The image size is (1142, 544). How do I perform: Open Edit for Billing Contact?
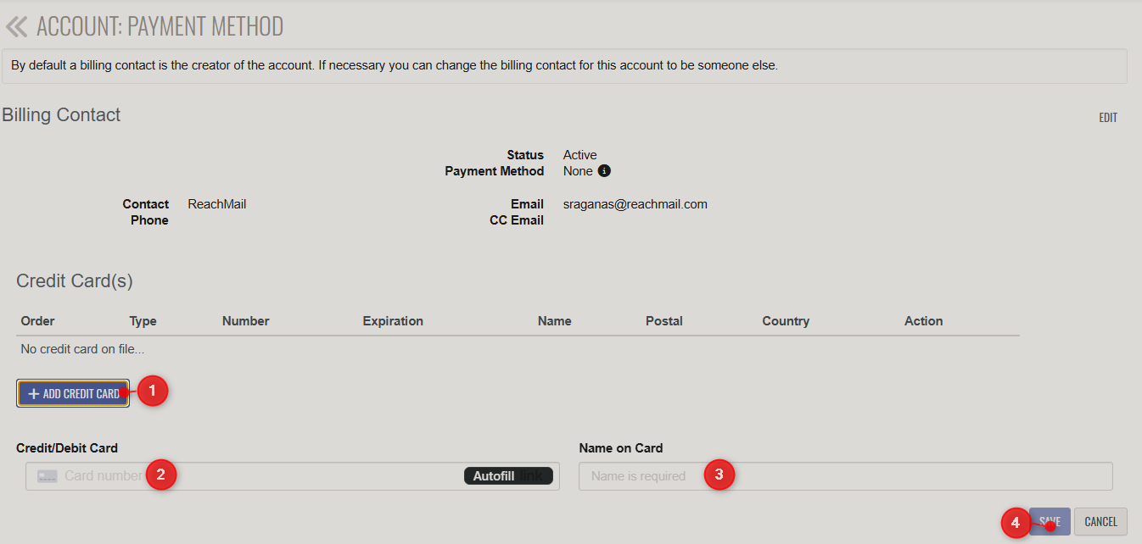click(1108, 118)
